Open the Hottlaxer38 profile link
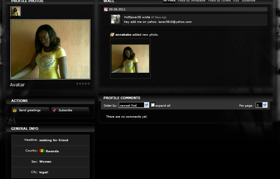This screenshot has height=179, width=280. (133, 17)
